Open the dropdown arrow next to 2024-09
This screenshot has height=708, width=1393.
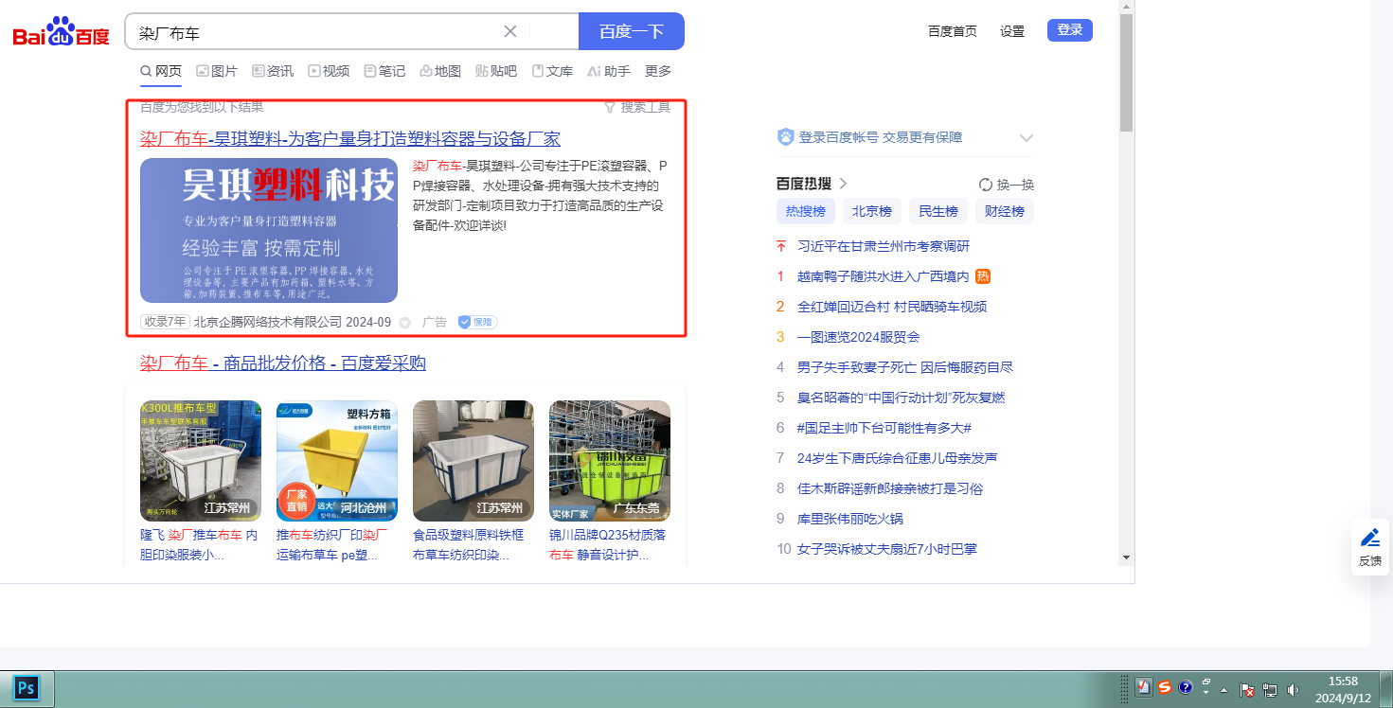404,323
